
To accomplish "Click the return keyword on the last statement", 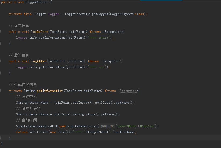I will [x=22, y=132].
